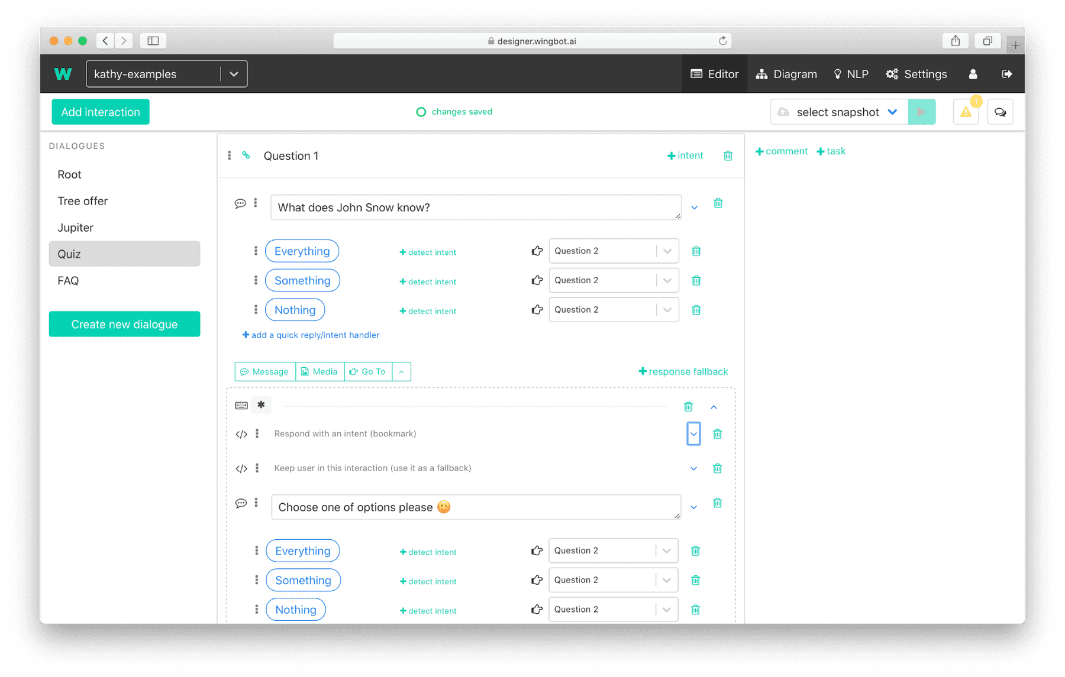Image resolution: width=1065 pixels, height=677 pixels.
Task: Click the chain link icon beside Question 1
Action: tap(246, 156)
